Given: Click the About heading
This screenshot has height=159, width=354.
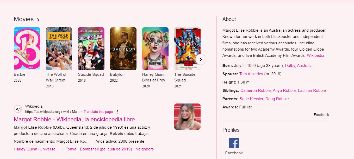Looking at the screenshot, I should tap(229, 19).
